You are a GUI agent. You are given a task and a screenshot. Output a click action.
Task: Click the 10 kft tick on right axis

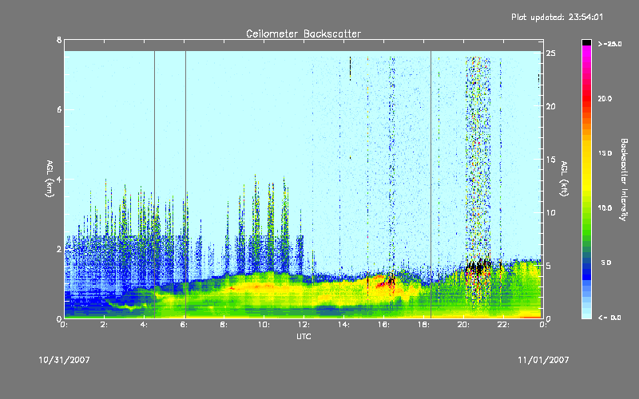[550, 212]
